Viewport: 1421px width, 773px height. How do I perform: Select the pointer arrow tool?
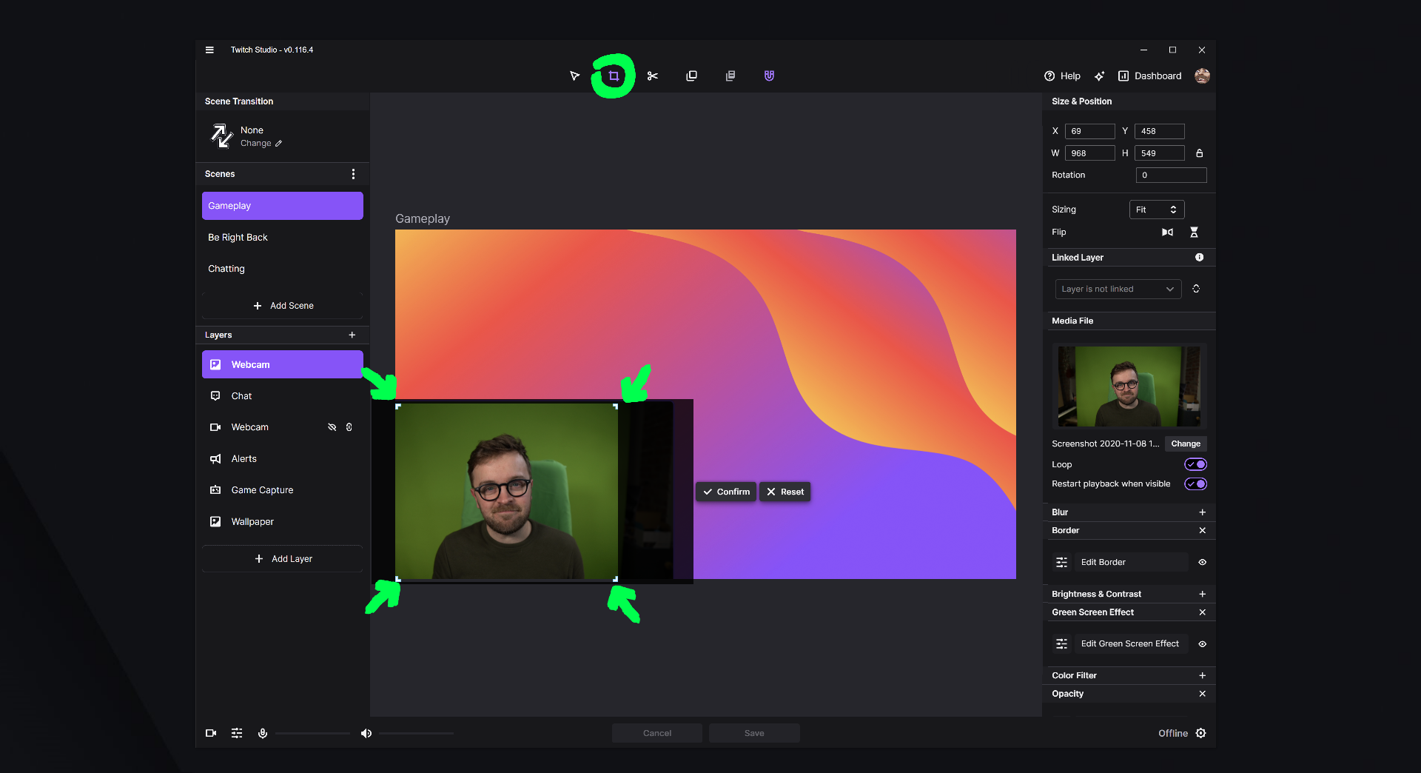tap(574, 76)
